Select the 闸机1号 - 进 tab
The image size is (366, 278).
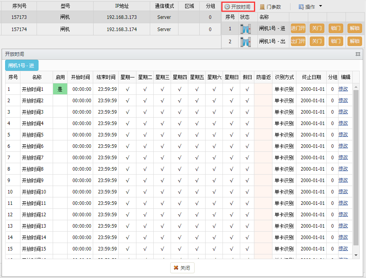pos(22,66)
